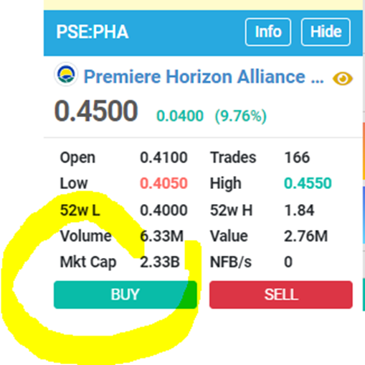Click the Trades count 166
The image size is (365, 365).
point(297,157)
